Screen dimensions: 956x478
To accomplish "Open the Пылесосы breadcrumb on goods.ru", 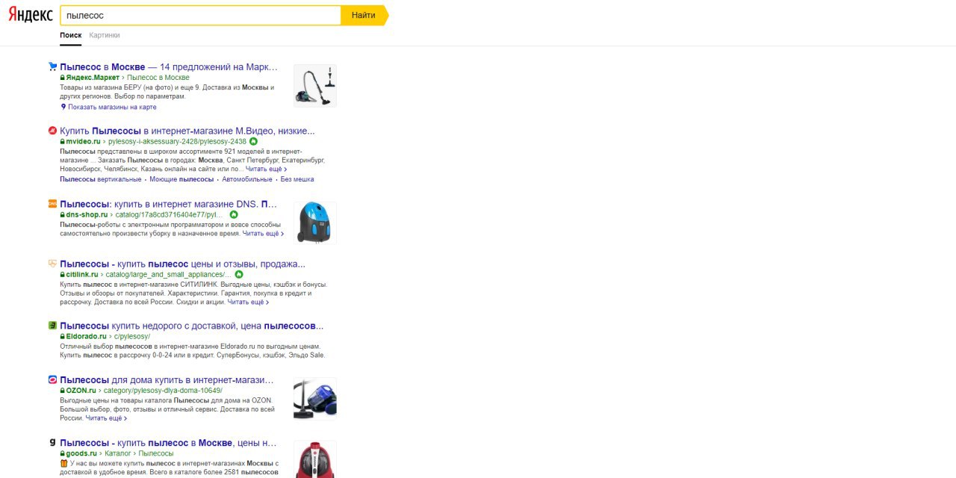I will 156,453.
